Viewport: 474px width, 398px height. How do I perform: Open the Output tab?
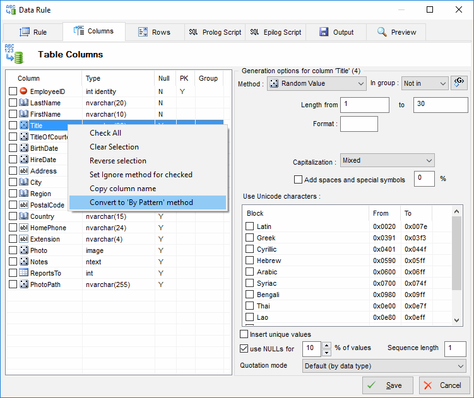[336, 32]
